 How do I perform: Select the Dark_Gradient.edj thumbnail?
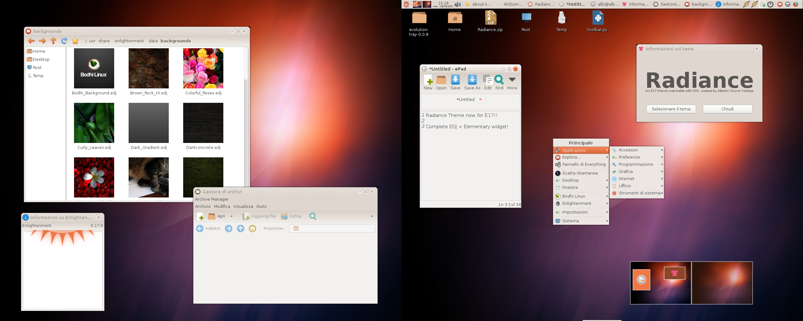pyautogui.click(x=149, y=123)
